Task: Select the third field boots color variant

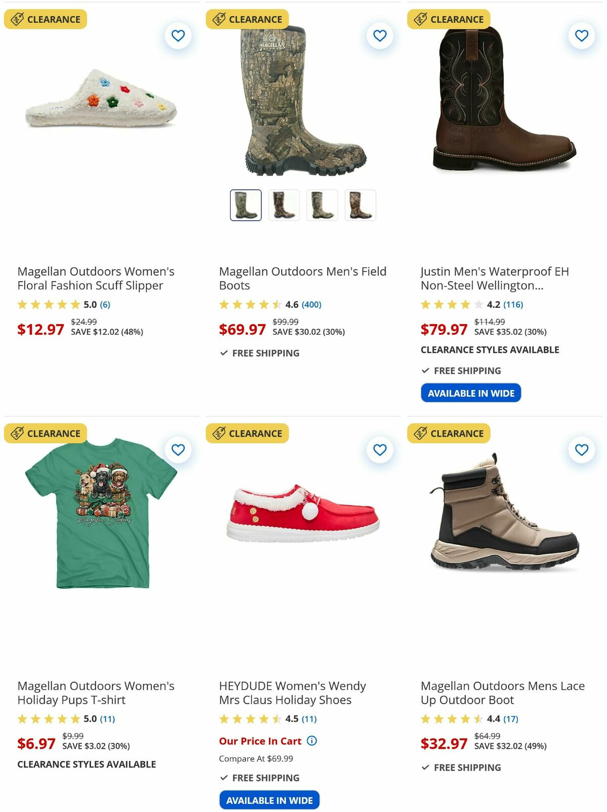Action: click(322, 205)
